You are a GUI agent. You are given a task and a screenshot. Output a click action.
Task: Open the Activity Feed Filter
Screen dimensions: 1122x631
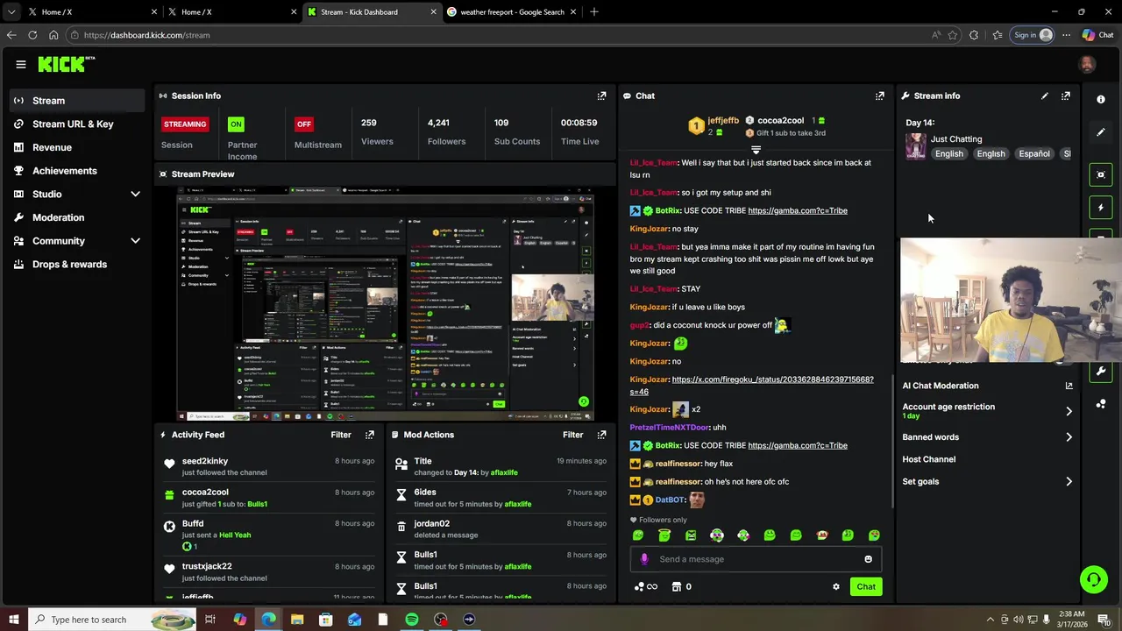click(x=341, y=435)
